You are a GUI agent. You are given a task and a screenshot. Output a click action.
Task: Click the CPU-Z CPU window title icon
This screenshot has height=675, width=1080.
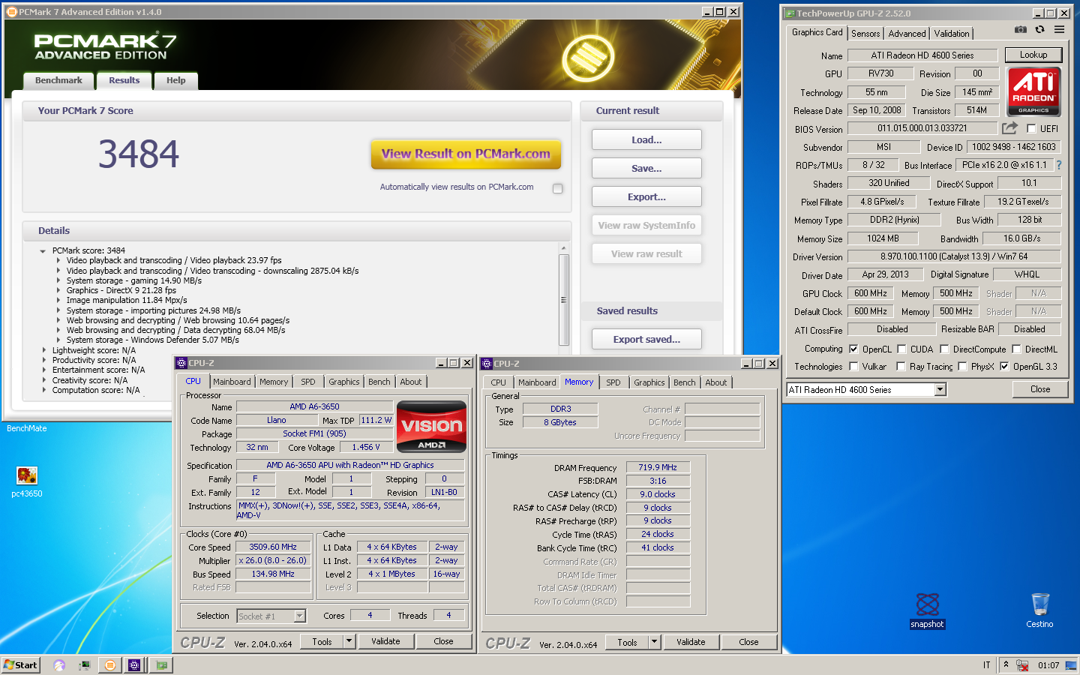tap(181, 363)
